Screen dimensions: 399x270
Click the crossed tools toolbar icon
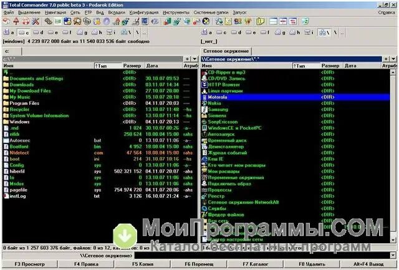tap(36, 22)
